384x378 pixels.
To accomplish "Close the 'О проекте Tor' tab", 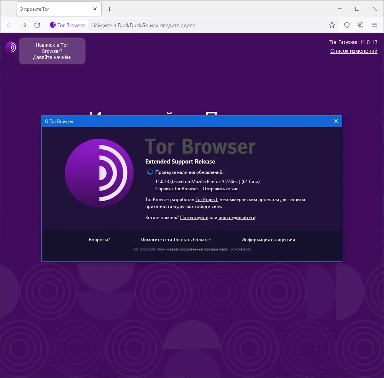I will click(x=95, y=9).
